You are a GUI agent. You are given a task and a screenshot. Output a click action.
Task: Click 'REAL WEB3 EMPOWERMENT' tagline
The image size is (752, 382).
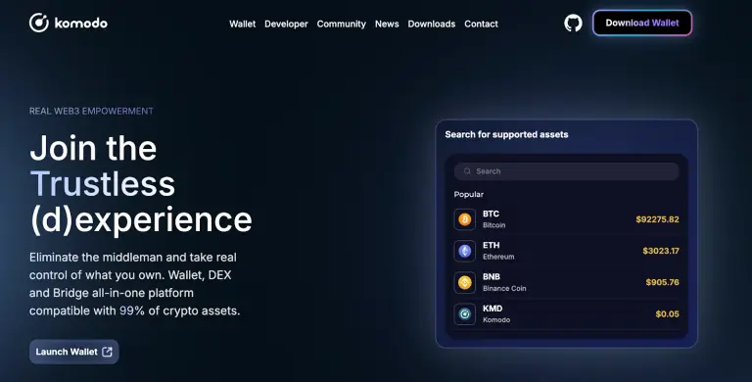(91, 111)
